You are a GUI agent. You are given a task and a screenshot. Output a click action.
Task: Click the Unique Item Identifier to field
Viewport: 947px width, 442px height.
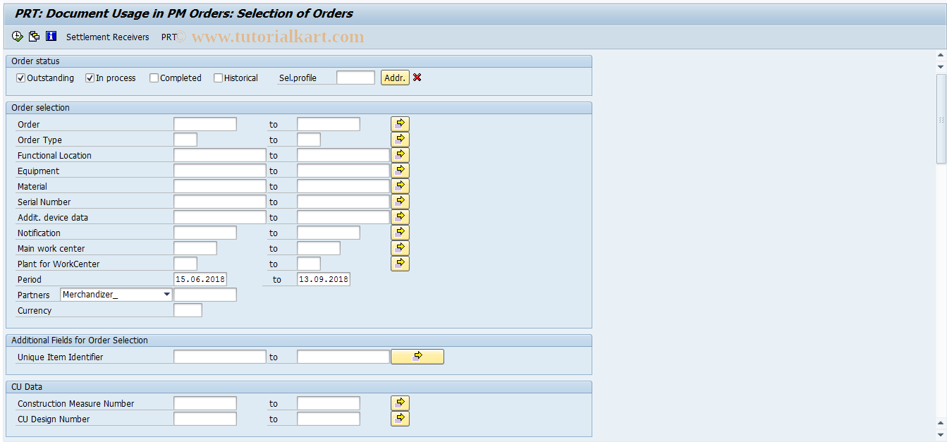[x=343, y=357]
